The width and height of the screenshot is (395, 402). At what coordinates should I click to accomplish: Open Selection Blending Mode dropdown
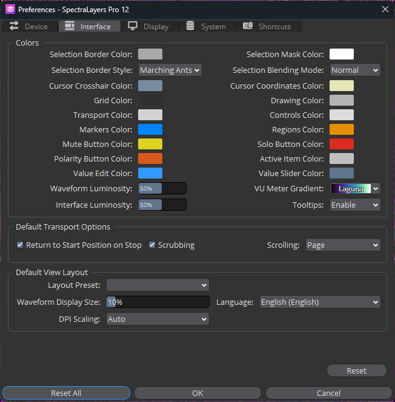tap(355, 70)
